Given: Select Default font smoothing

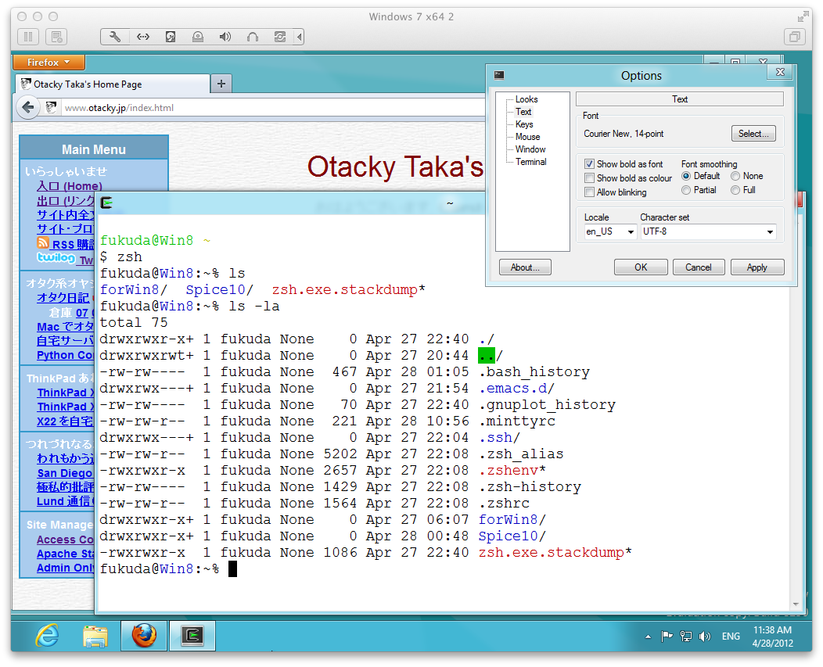Looking at the screenshot, I should (686, 176).
